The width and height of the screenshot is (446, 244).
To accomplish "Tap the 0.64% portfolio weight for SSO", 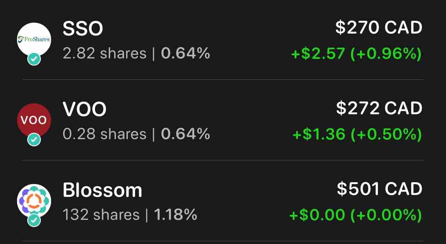I will point(185,53).
